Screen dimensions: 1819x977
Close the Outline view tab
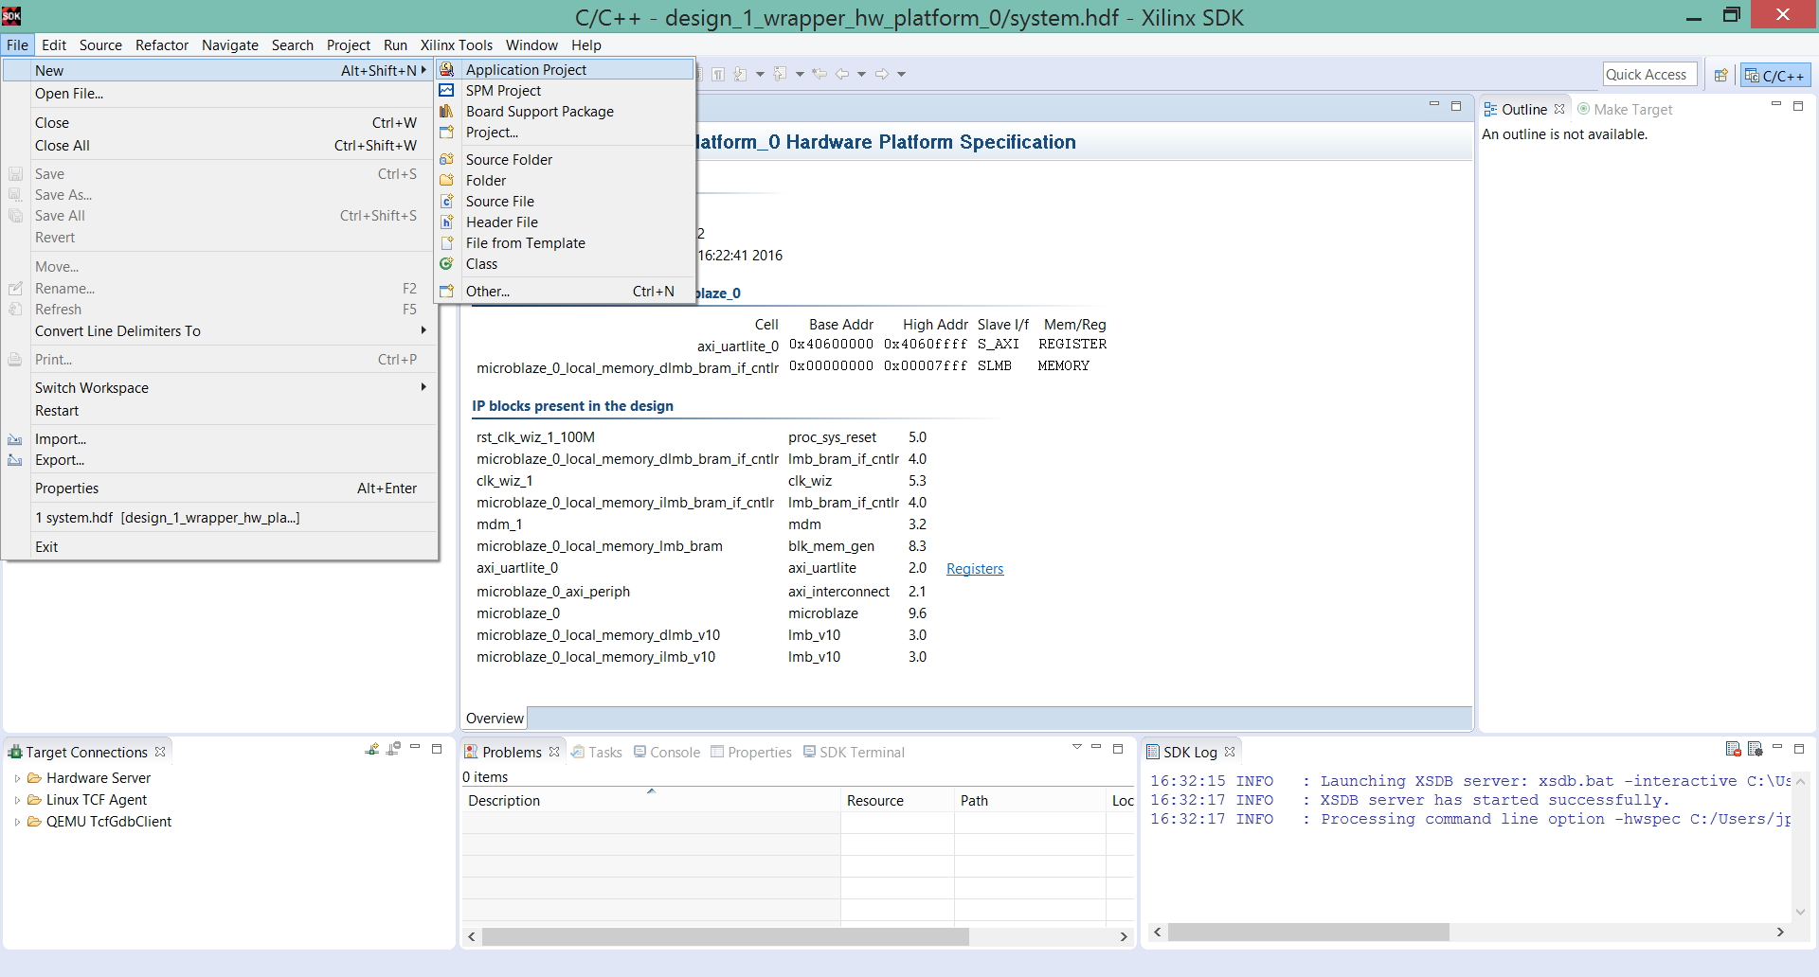click(1559, 109)
